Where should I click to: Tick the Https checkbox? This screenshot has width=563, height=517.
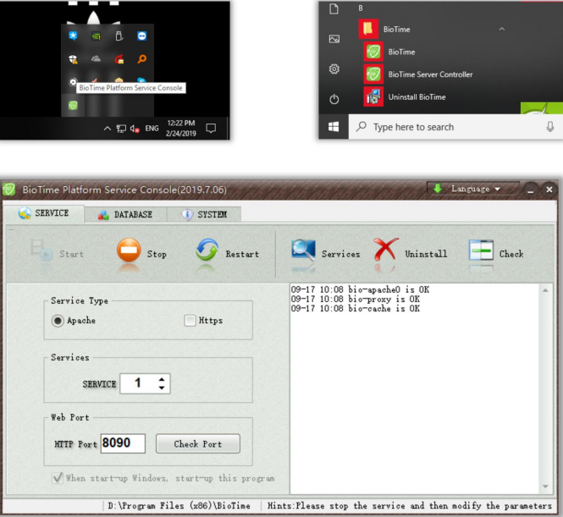[190, 321]
